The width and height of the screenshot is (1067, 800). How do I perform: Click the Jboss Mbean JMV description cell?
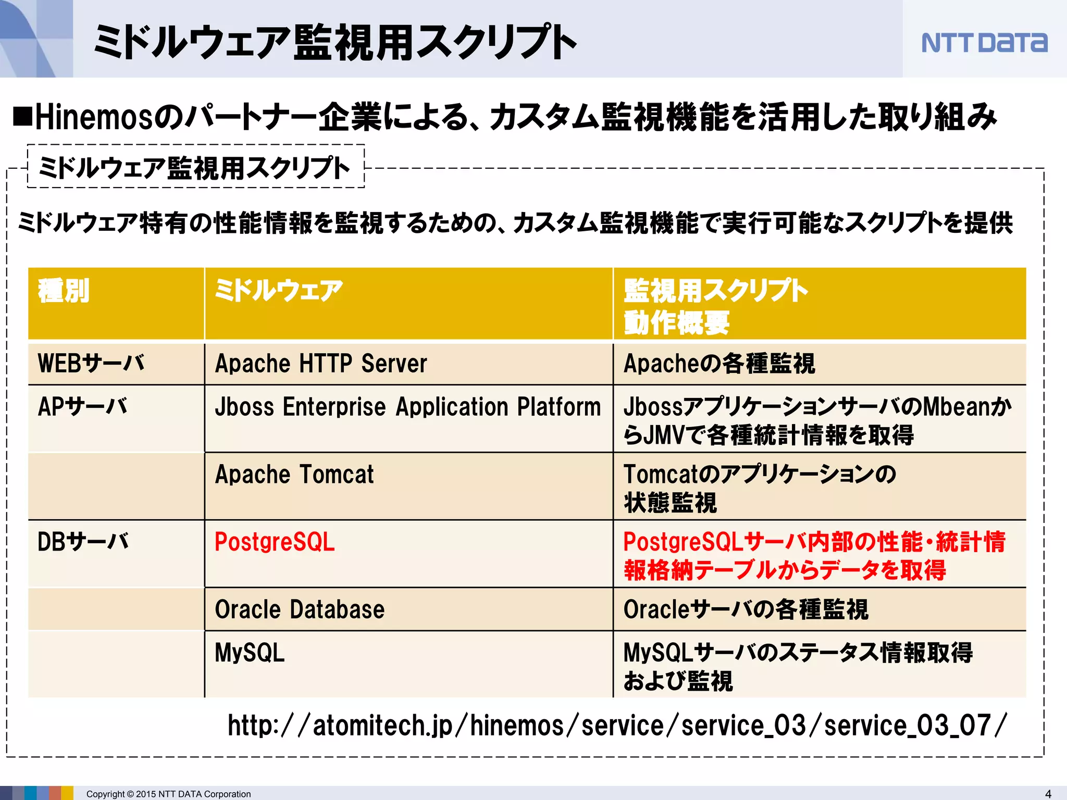820,419
